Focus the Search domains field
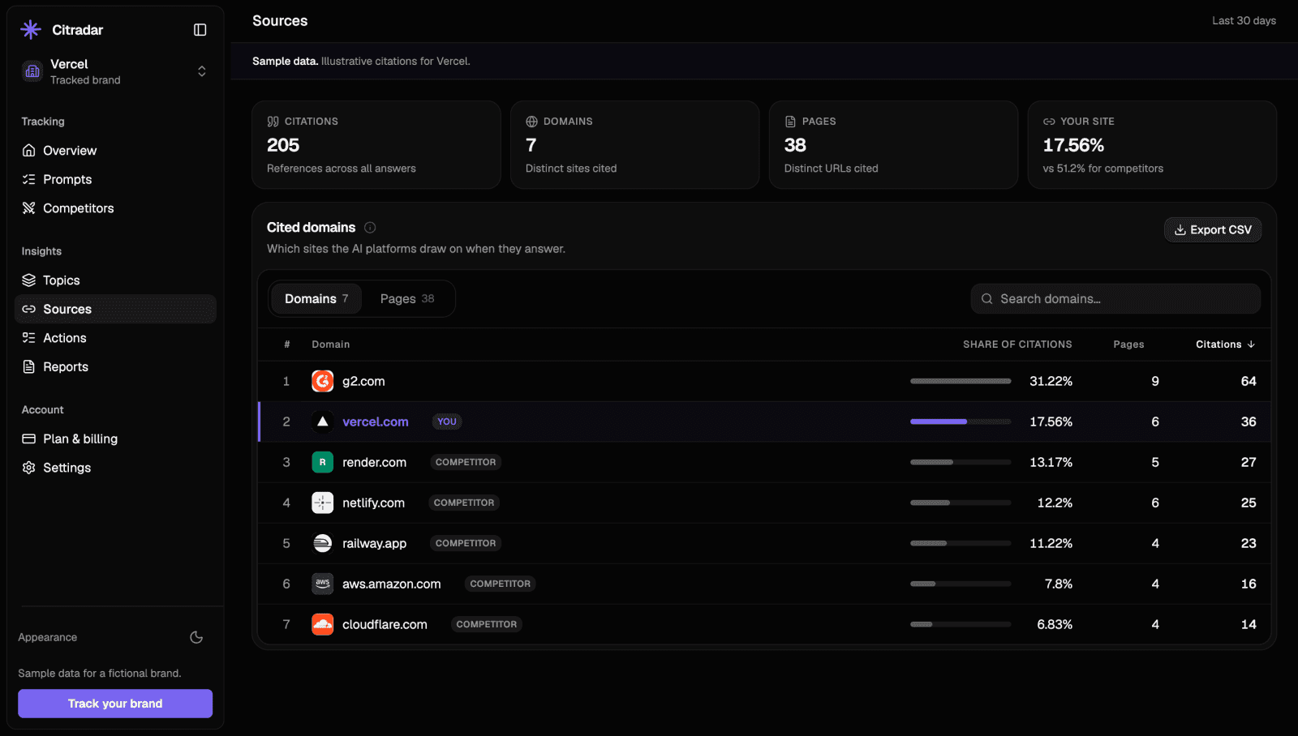 click(x=1115, y=299)
